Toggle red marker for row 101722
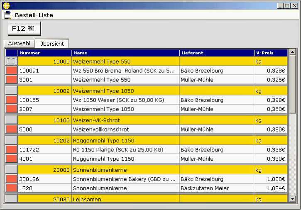This screenshot has height=210, width=301. (12, 149)
